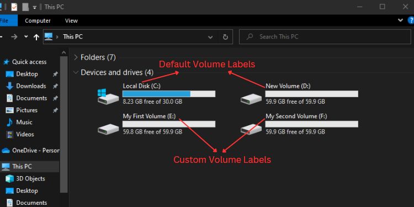Screen dimensions: 414x207
Task: Open the New Volume (D:) drive icon
Action: tap(251, 99)
